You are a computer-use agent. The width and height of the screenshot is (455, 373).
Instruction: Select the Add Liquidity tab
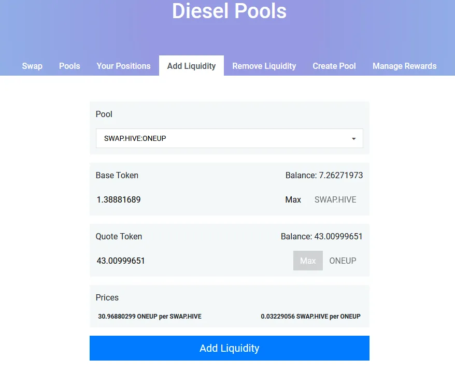[x=191, y=66]
